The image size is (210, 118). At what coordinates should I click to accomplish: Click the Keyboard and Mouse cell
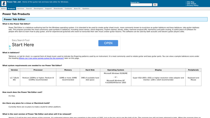pyautogui.click(x=193, y=79)
